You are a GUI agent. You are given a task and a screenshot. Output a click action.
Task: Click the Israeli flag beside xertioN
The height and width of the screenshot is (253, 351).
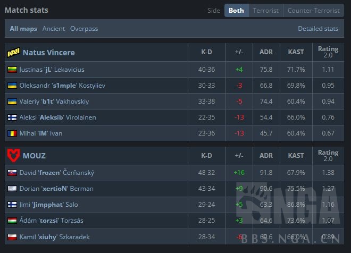click(12, 189)
